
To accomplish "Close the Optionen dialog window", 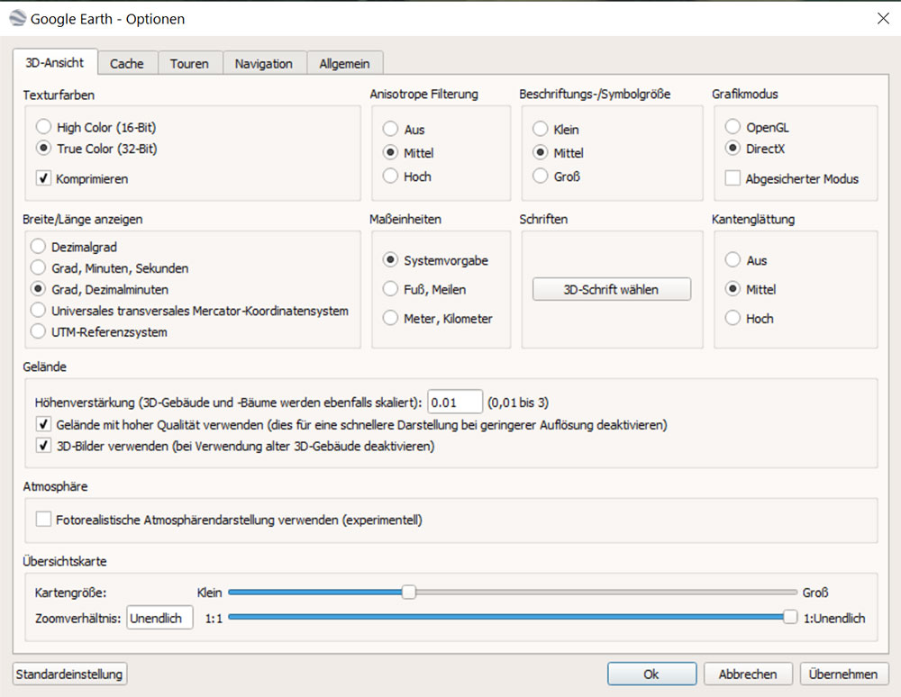I will coord(880,18).
